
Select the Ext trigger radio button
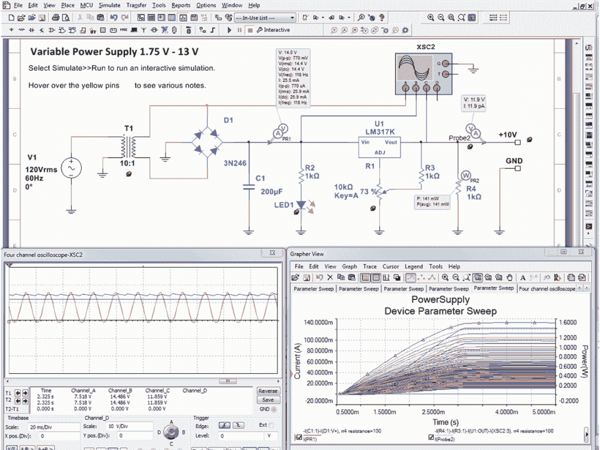click(271, 425)
